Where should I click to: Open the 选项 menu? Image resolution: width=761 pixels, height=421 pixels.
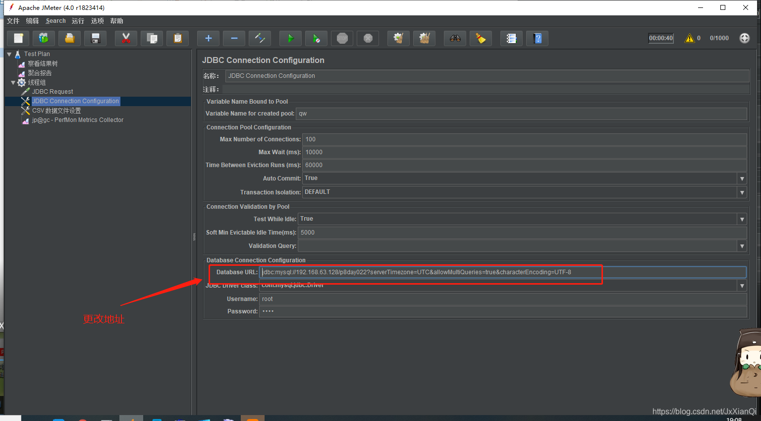pyautogui.click(x=98, y=21)
